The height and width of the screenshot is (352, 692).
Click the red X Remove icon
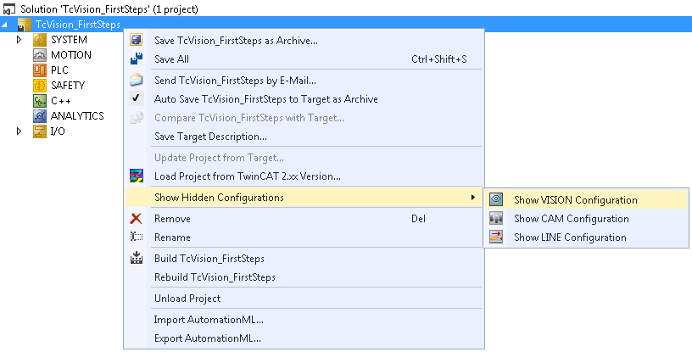coord(137,218)
